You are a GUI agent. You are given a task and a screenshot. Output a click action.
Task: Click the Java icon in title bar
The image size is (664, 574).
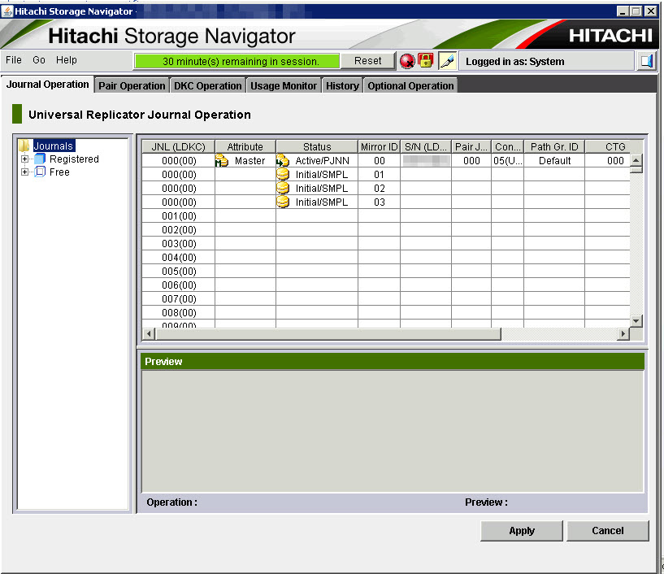7,11
